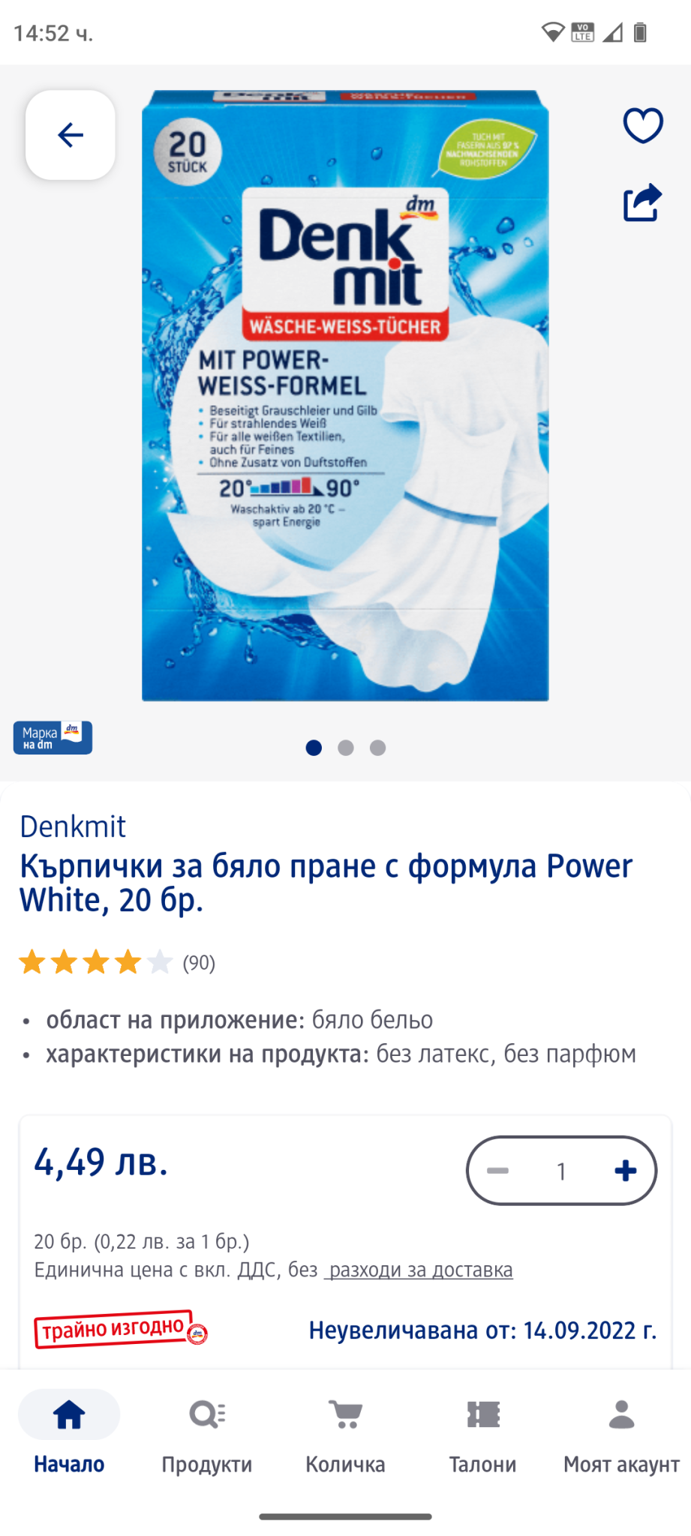Show the third product image dot

378,748
